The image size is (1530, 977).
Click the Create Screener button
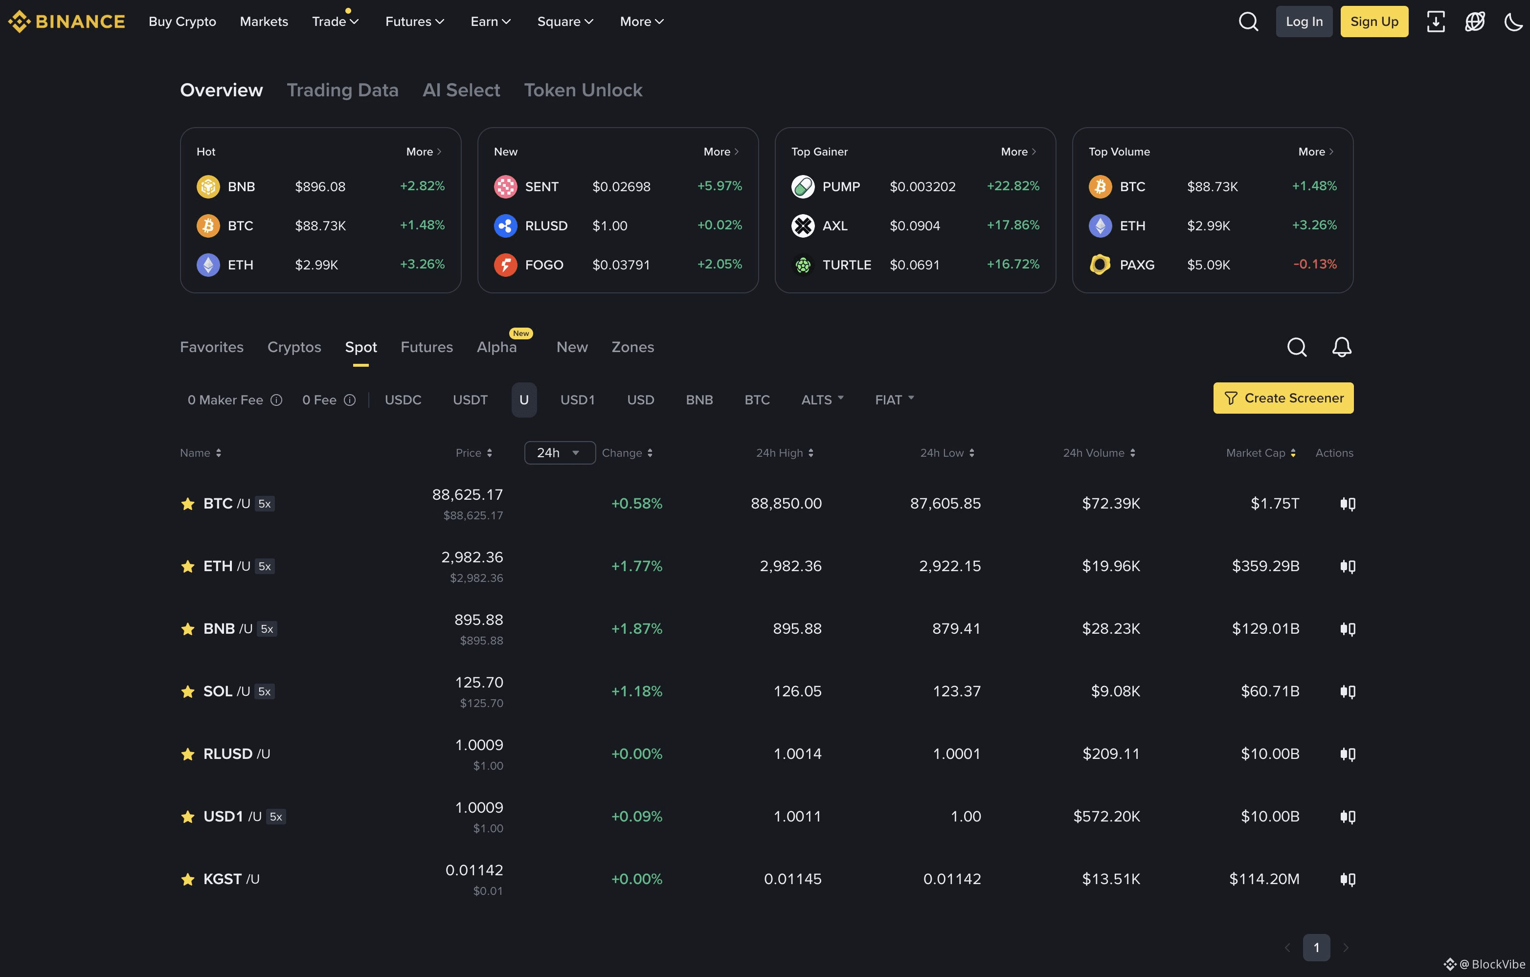click(x=1283, y=398)
